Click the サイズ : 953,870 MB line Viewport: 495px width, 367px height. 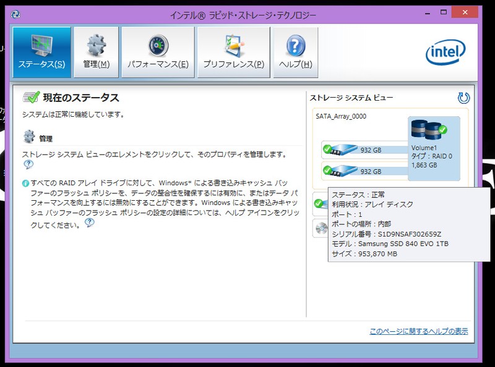click(x=364, y=254)
